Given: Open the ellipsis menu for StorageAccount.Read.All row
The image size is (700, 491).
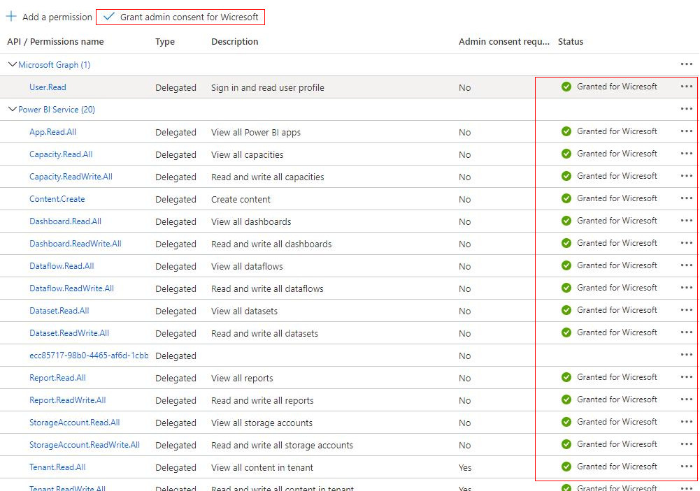Looking at the screenshot, I should (x=687, y=421).
